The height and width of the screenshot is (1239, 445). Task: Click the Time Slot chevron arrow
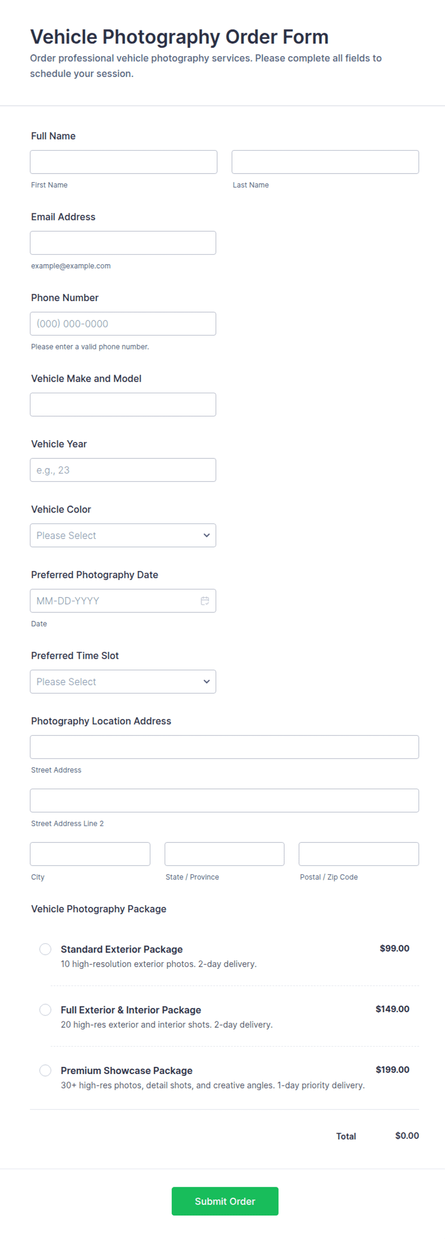click(x=206, y=681)
